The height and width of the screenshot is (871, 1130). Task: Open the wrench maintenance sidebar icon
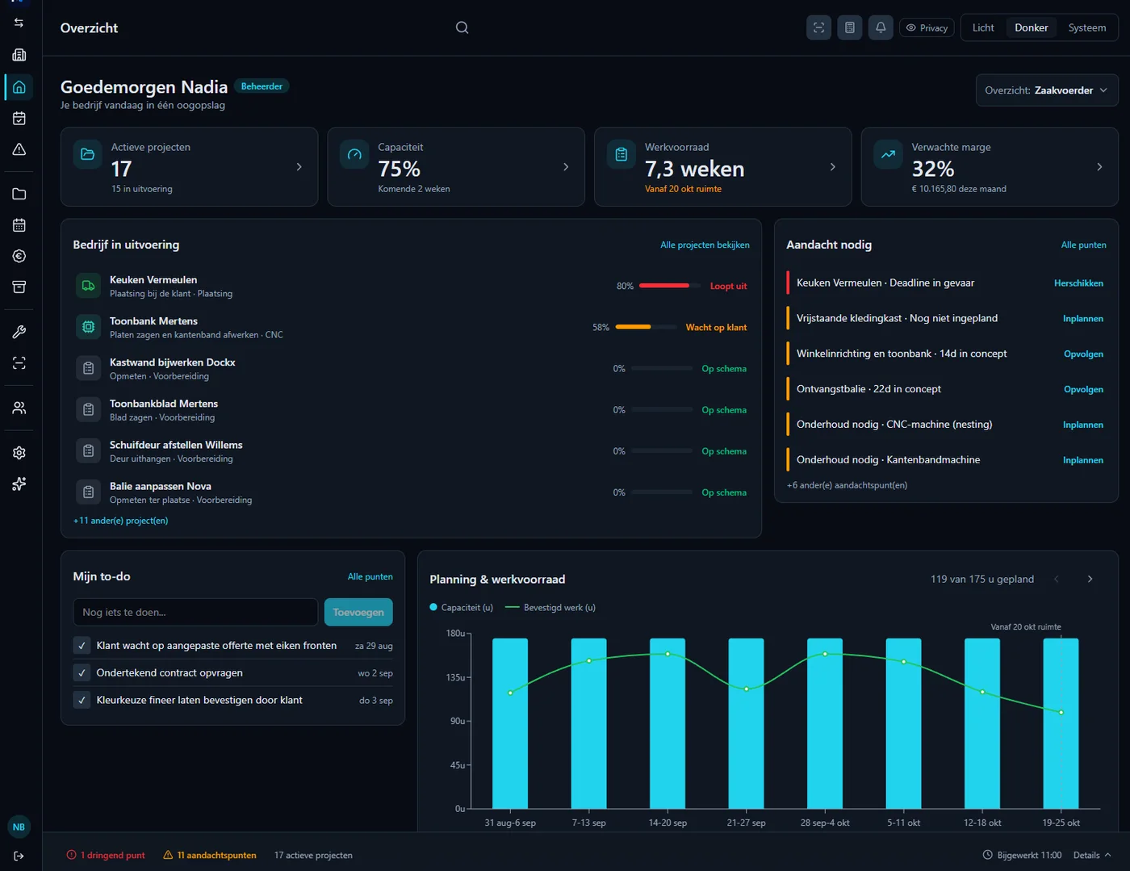(19, 332)
